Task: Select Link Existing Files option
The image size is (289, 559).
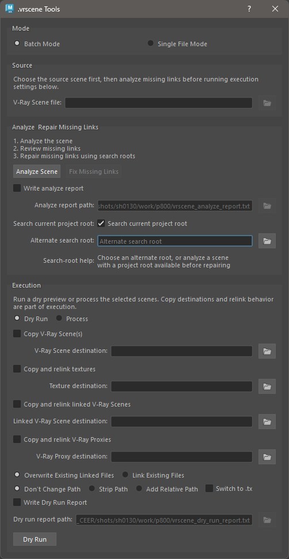Action: (x=125, y=475)
